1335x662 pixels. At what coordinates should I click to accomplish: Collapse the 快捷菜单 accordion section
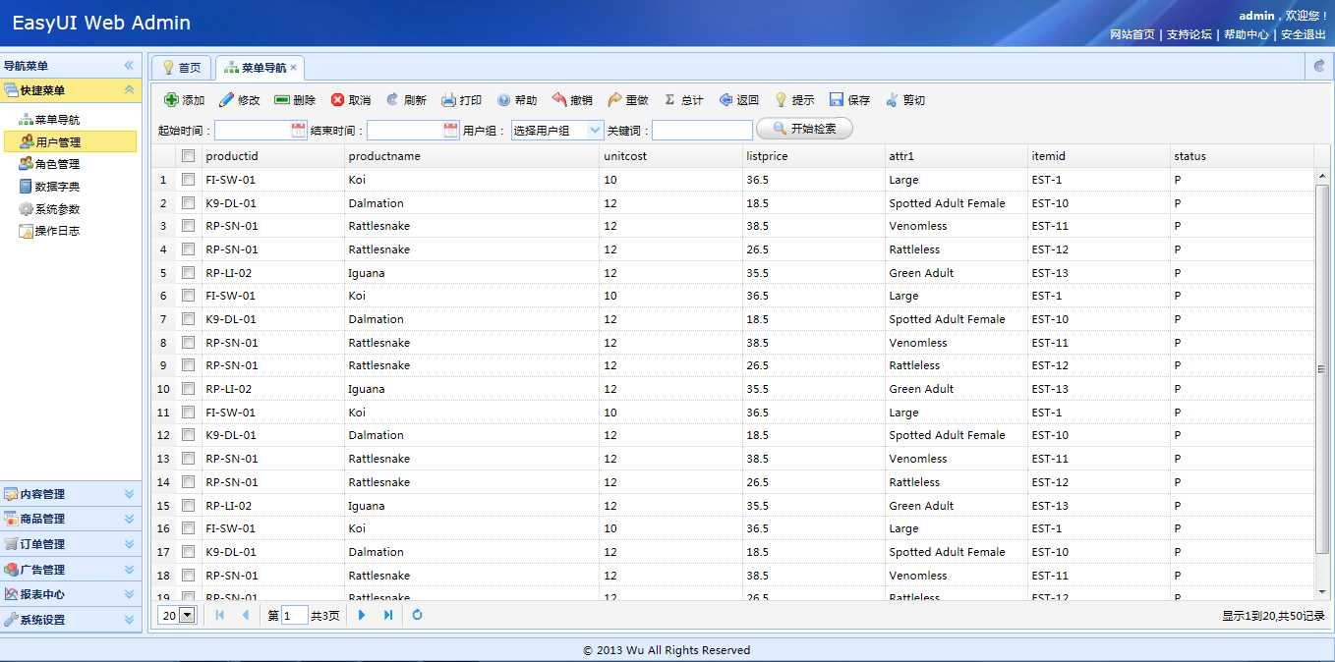click(129, 90)
